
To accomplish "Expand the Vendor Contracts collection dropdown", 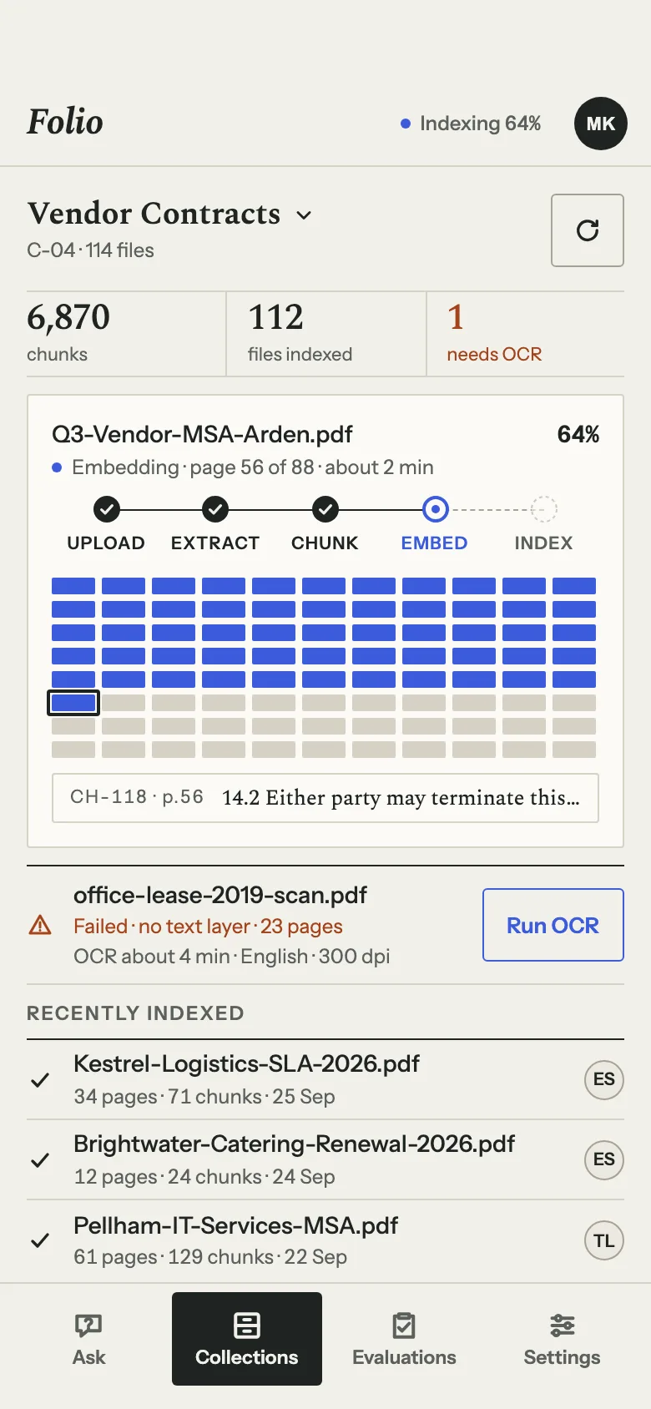I will click(170, 214).
